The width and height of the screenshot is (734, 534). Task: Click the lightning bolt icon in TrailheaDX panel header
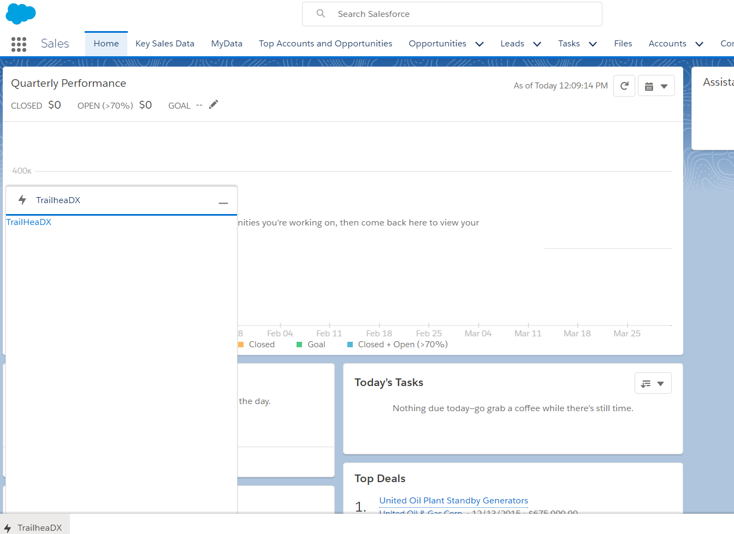point(22,200)
